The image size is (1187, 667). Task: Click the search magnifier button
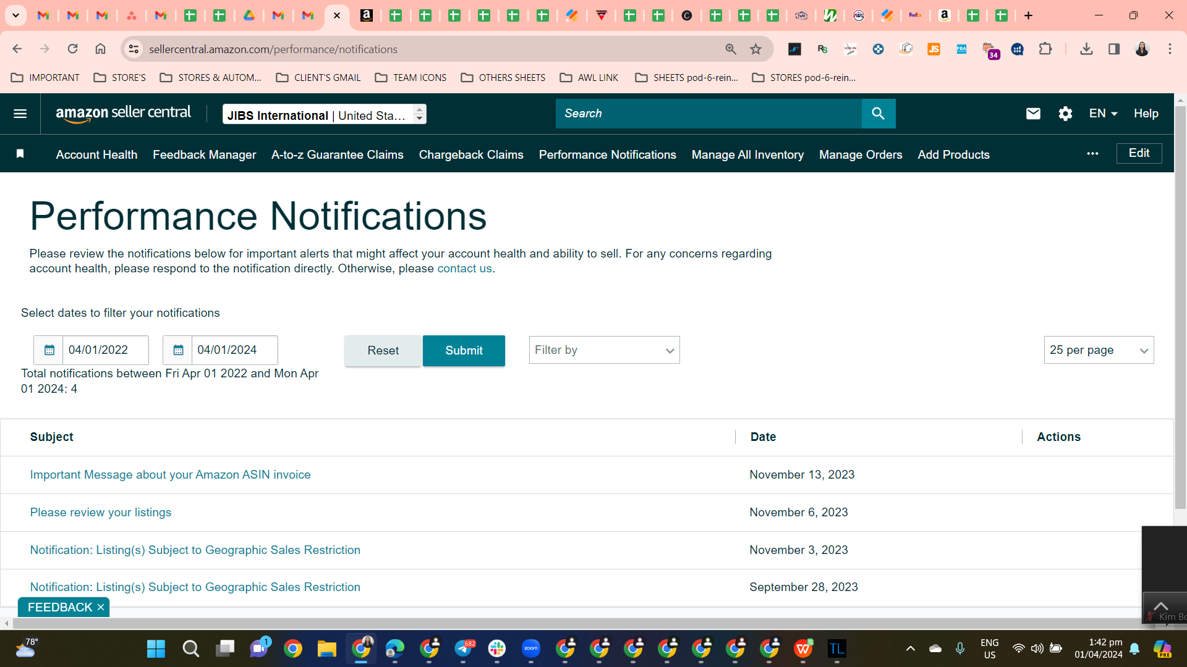tap(879, 114)
